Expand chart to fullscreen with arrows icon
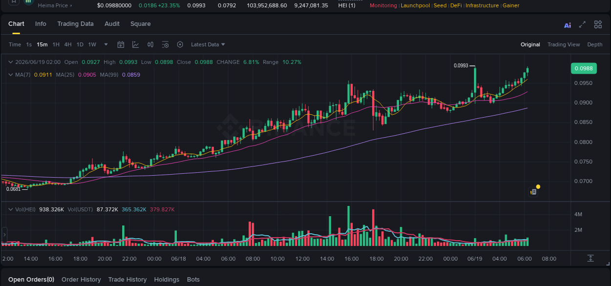Screen dimensions: 611x286 pos(582,24)
